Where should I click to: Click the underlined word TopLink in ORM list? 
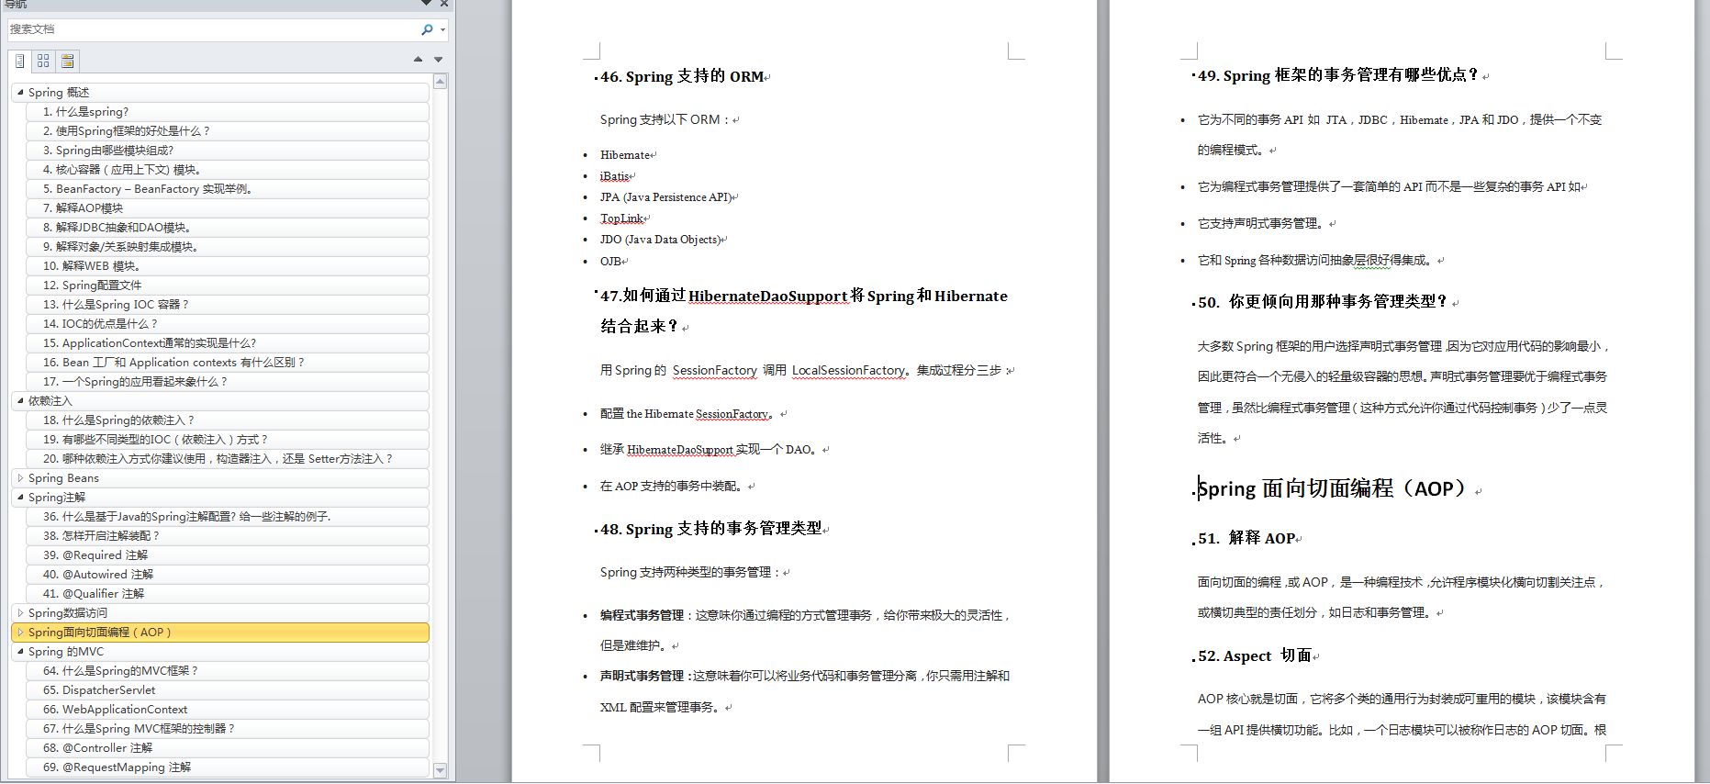[x=622, y=218]
